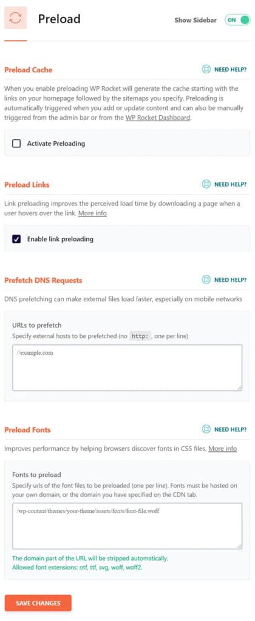The height and width of the screenshot is (621, 255).
Task: Grab the resize handle of URLs textarea
Action: click(x=239, y=388)
